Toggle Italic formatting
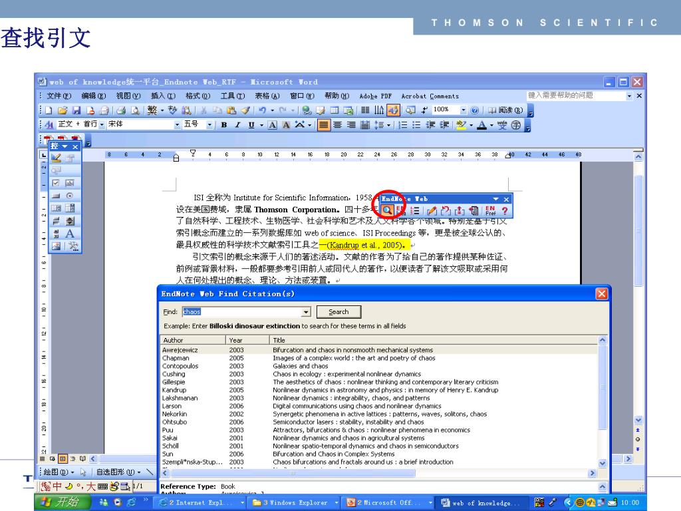Image resolution: width=681 pixels, height=511 pixels. (x=237, y=125)
